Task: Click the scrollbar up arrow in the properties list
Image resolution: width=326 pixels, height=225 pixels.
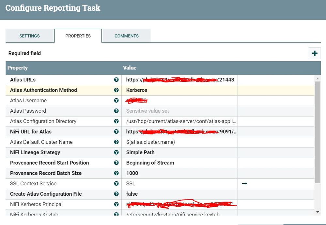Action: (317, 78)
